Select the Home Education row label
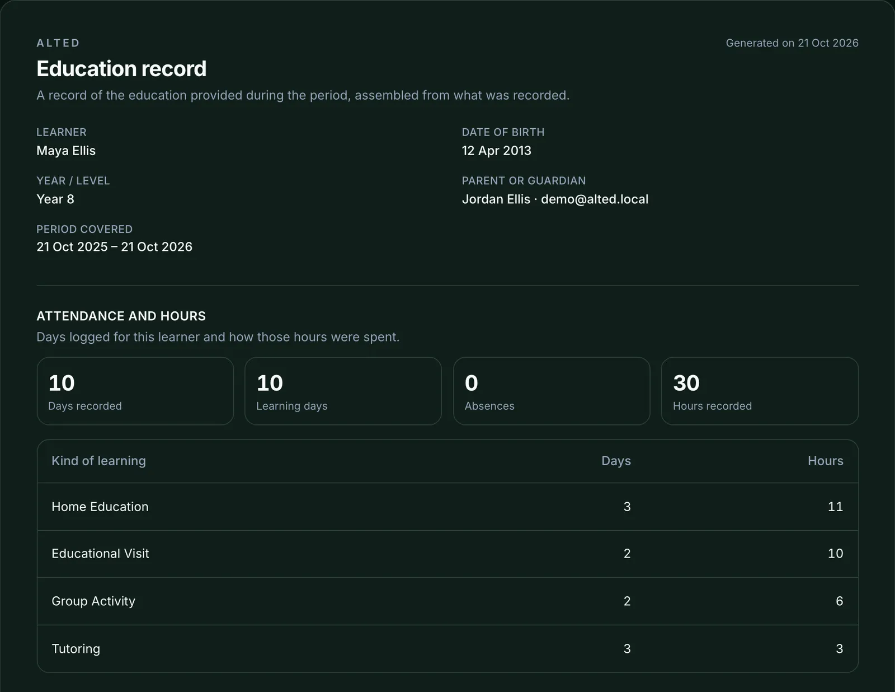895x692 pixels. click(100, 507)
